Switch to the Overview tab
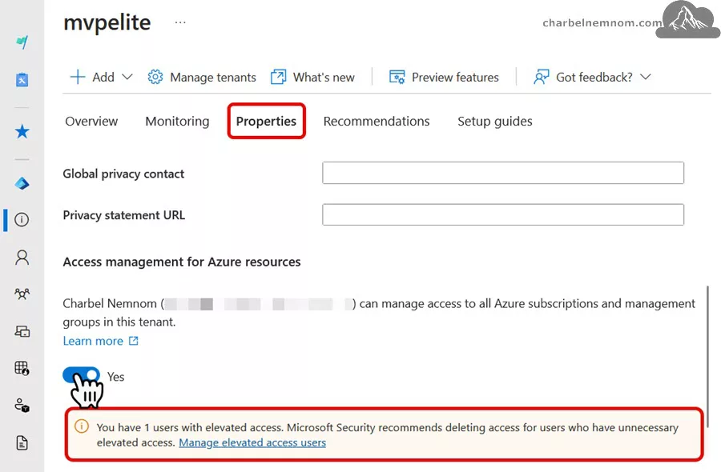This screenshot has height=472, width=721. coord(91,122)
